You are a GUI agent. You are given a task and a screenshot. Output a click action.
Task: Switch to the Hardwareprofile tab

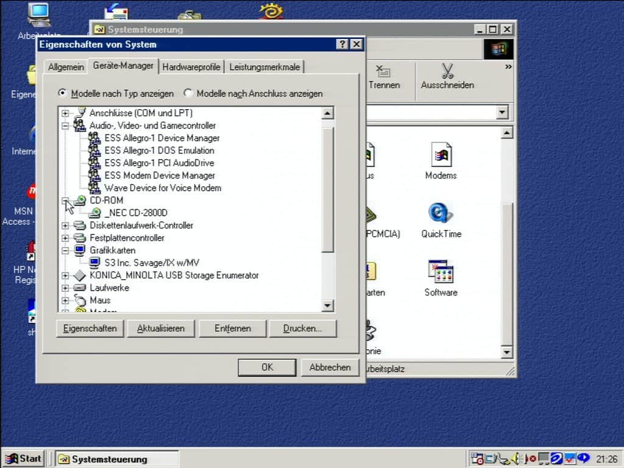coord(191,67)
